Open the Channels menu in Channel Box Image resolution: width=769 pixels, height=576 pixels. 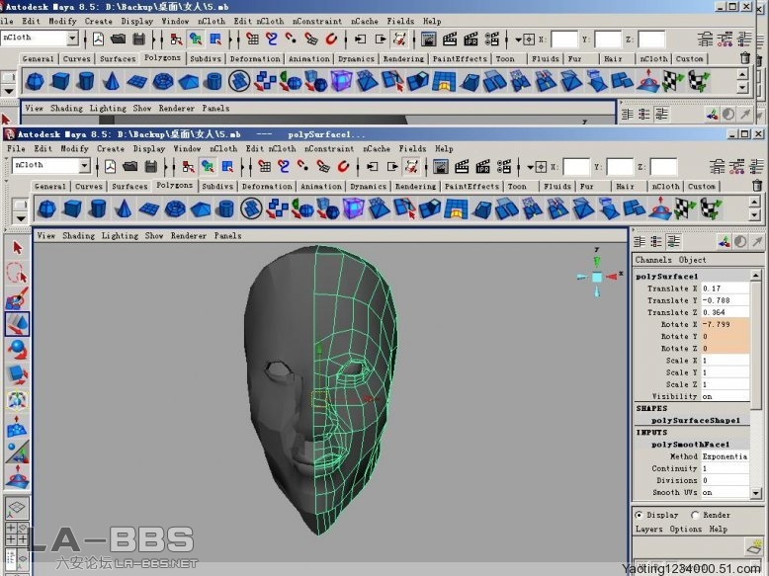coord(653,260)
